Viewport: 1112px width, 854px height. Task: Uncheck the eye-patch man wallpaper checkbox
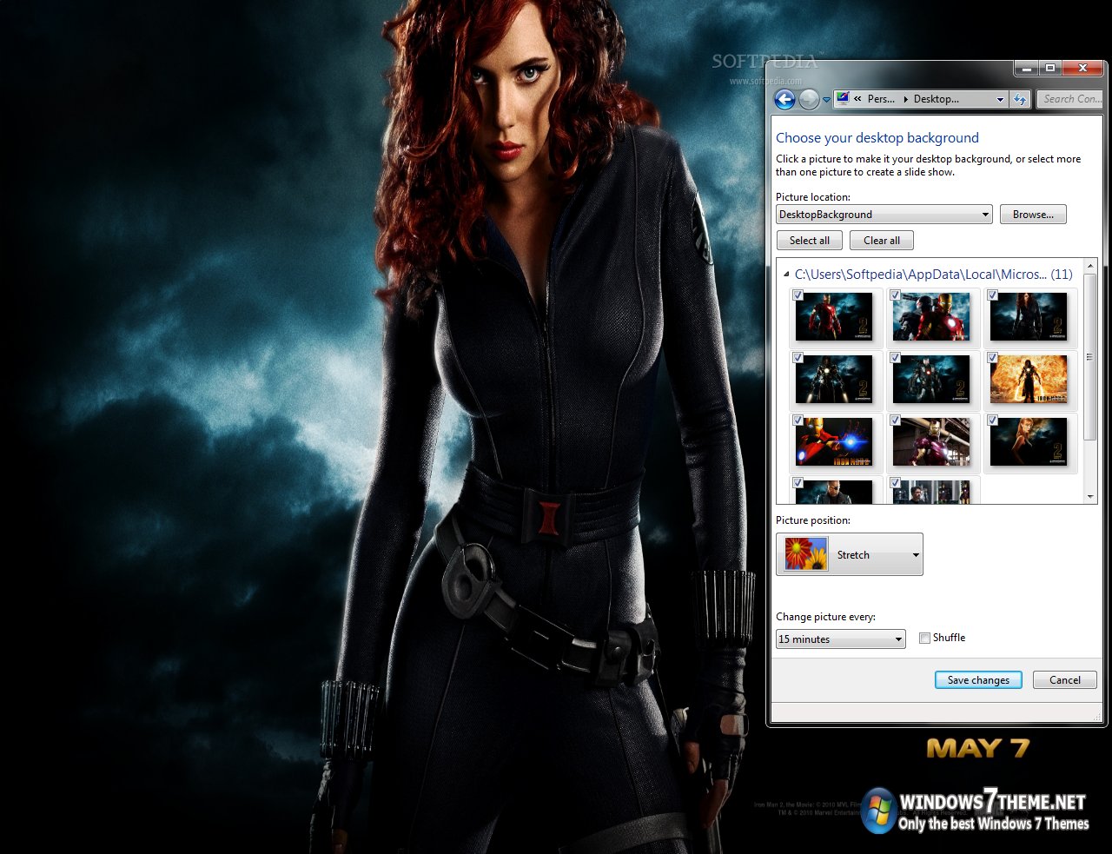798,483
